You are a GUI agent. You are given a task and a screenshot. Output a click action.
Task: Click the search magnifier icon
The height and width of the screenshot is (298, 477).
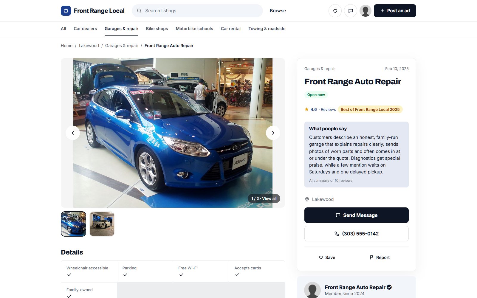[x=139, y=11]
